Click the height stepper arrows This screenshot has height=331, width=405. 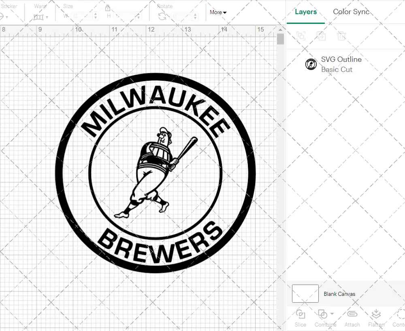139,16
